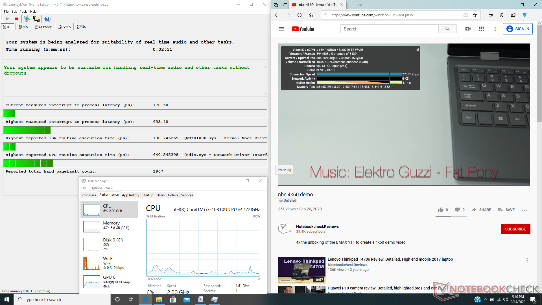The width and height of the screenshot is (542, 305).
Task: Open the browser tab list chevron
Action: coord(360,5)
